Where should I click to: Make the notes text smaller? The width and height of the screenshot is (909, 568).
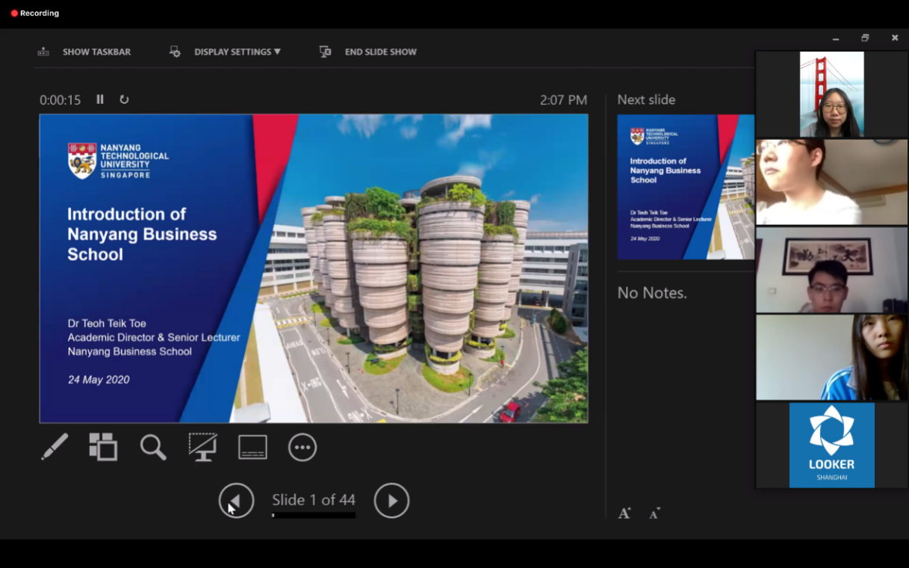[654, 513]
